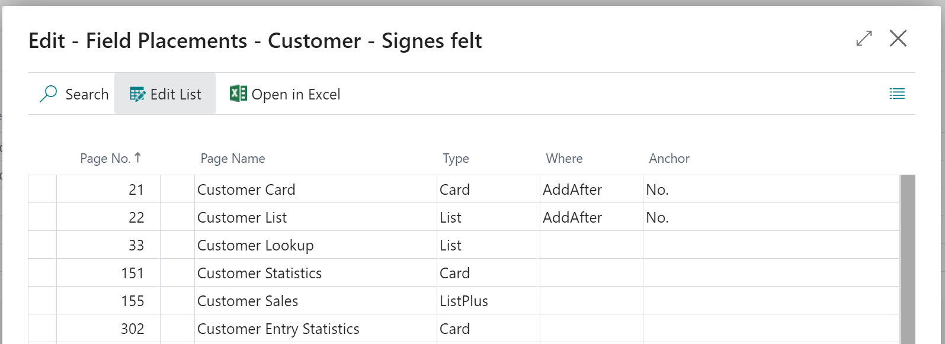Click the Anchor column header
The image size is (945, 344).
tap(669, 159)
